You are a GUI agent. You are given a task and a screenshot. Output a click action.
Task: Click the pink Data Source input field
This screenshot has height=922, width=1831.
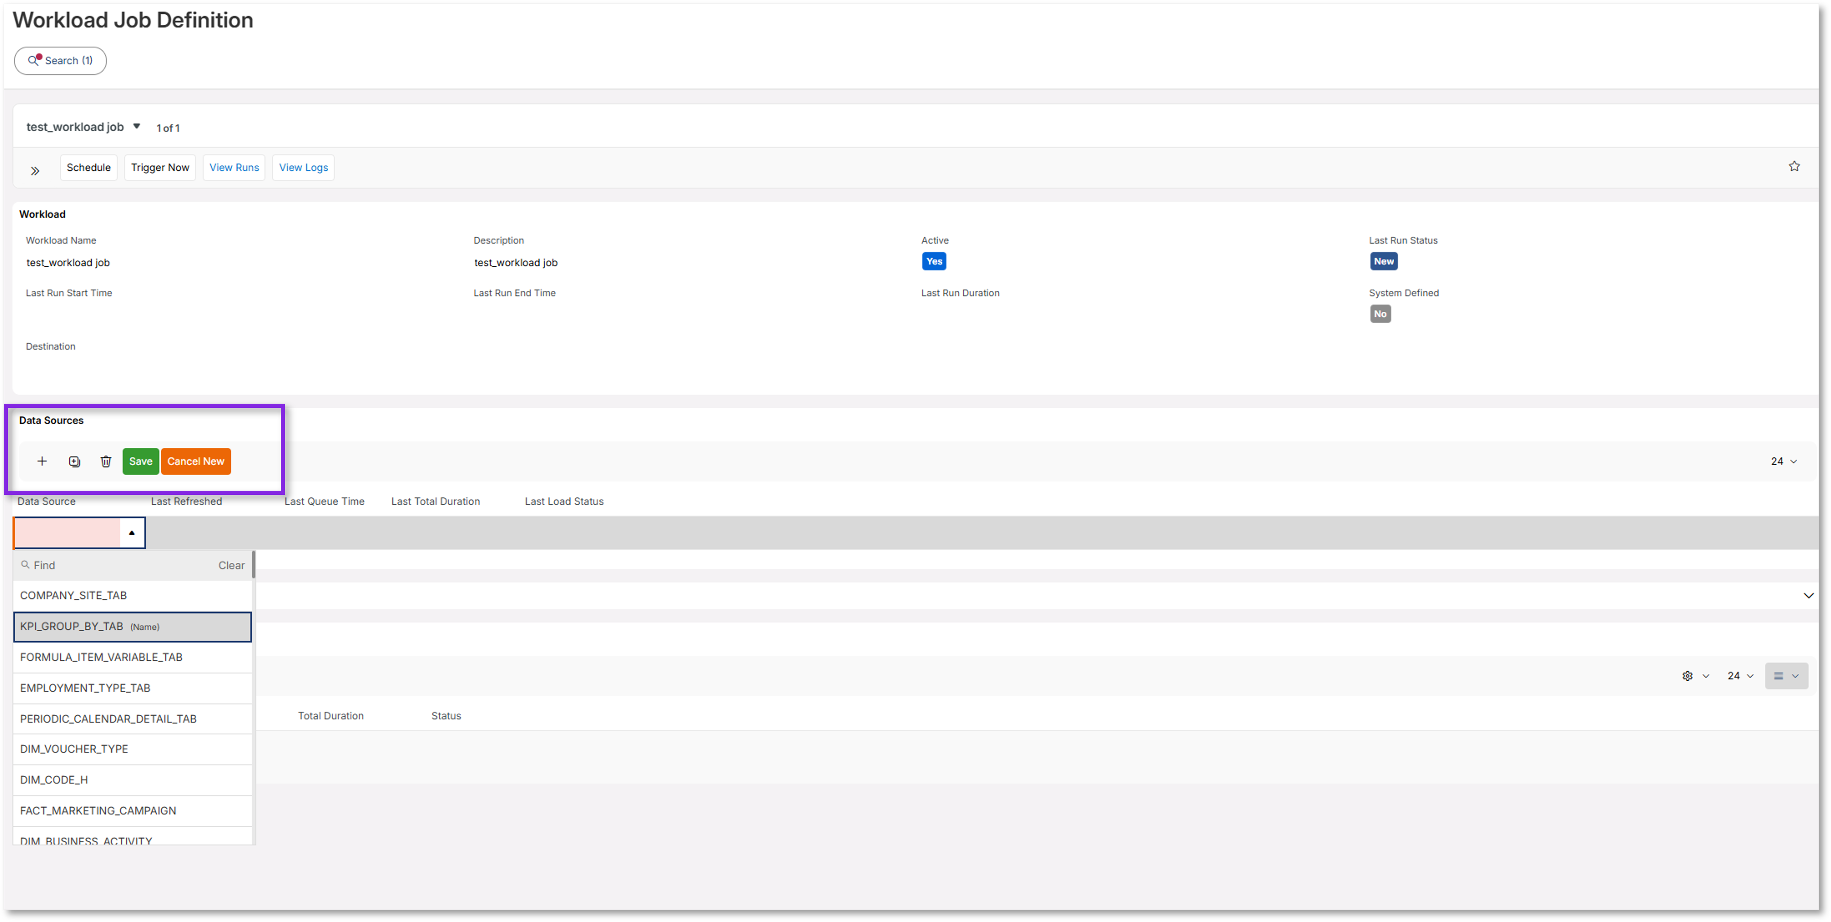pyautogui.click(x=67, y=532)
